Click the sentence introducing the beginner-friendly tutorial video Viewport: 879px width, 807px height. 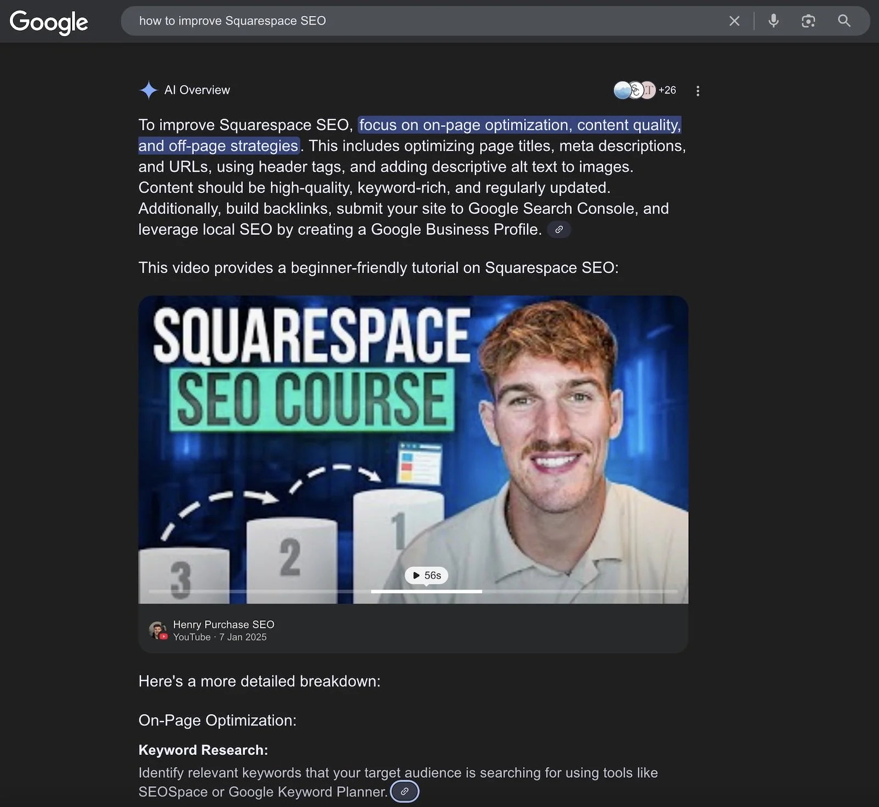[379, 268]
